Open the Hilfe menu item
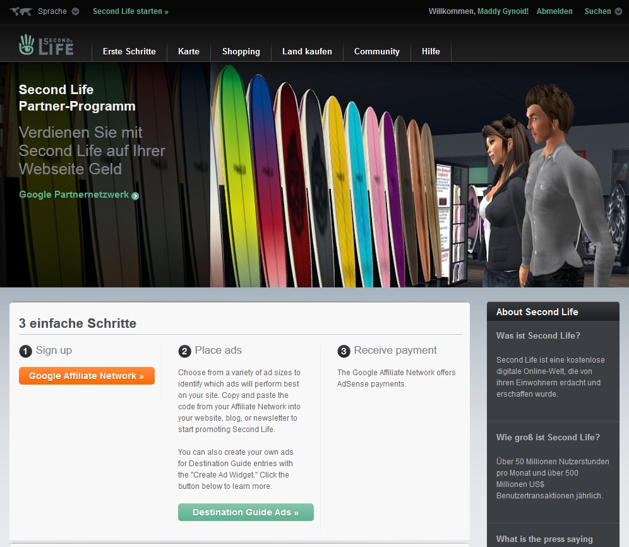 431,51
